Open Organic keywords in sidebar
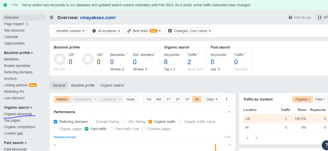Viewport: 328px width, 151px height. (18, 114)
